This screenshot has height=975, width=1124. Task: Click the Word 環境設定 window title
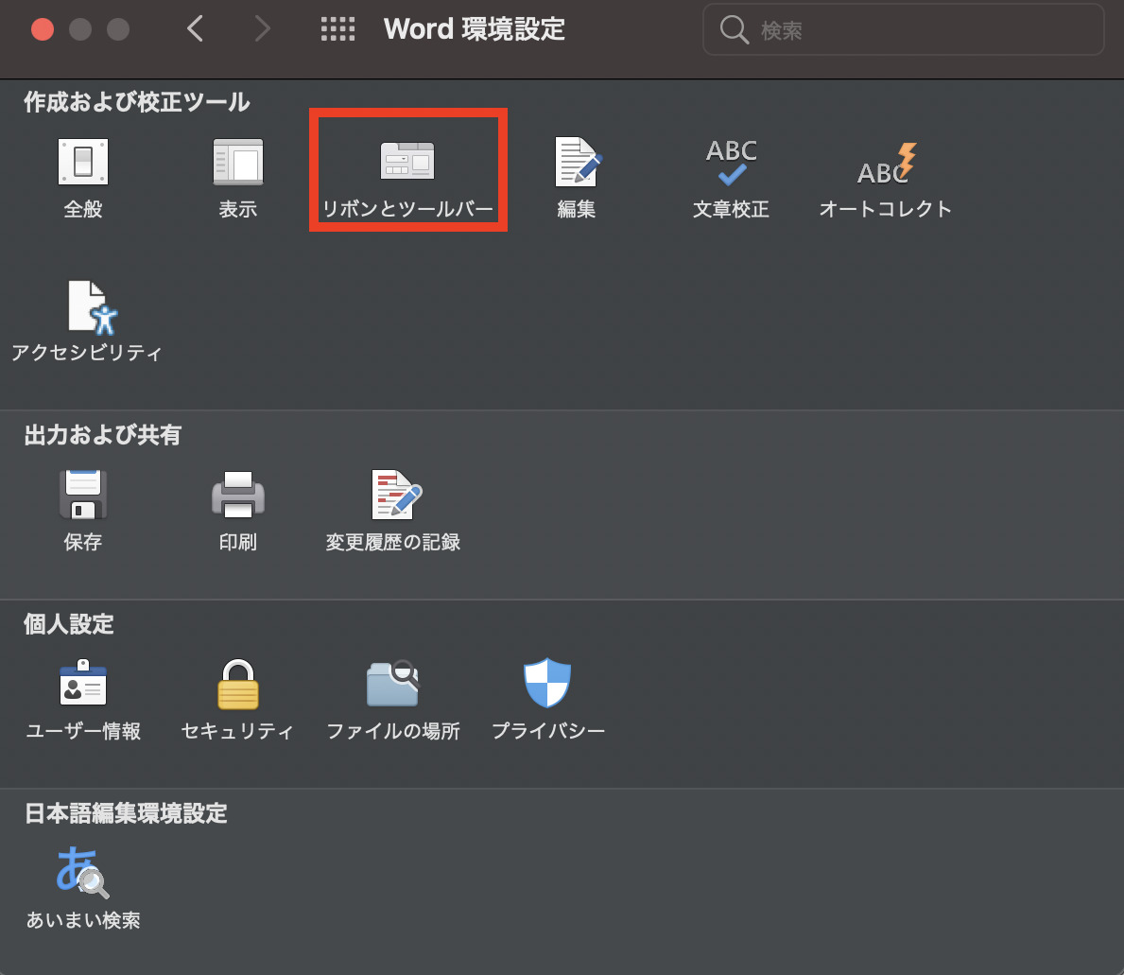pyautogui.click(x=475, y=29)
